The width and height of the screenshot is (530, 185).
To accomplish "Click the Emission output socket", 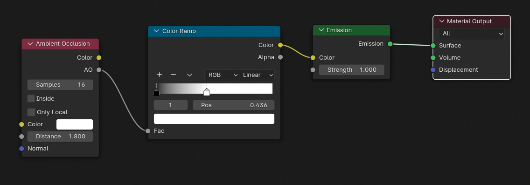I will coord(390,44).
